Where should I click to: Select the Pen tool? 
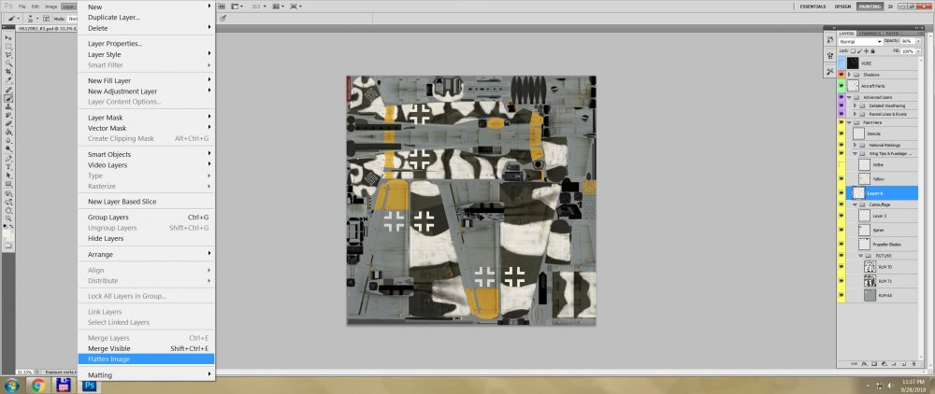click(x=8, y=159)
